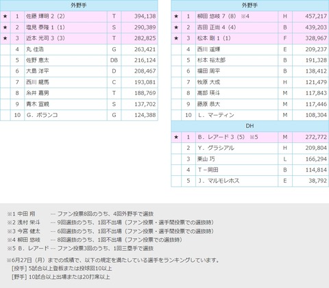Click the player name 藤原 恭大
This screenshot has height=288, width=329.
pos(208,104)
